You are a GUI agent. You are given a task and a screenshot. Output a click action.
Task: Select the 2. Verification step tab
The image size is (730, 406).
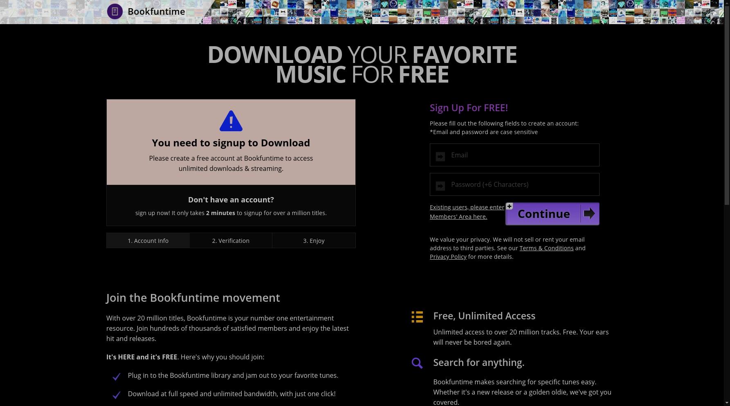[x=231, y=240]
